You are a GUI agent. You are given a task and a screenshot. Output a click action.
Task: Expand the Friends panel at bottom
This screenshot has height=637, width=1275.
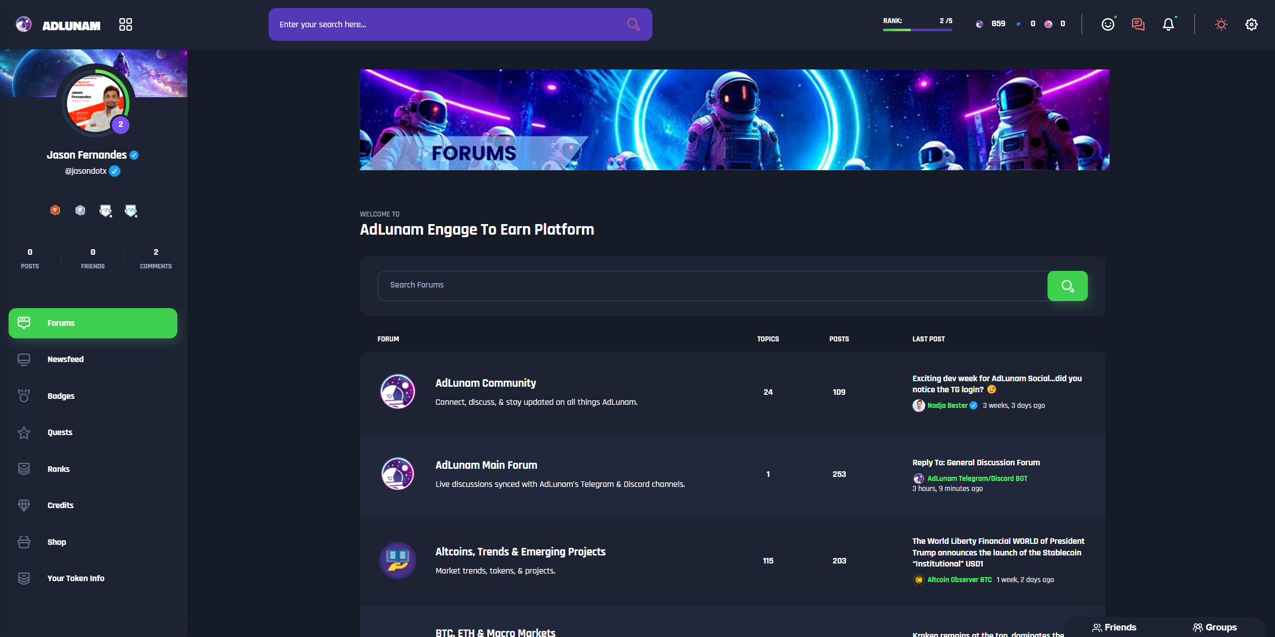pyautogui.click(x=1114, y=627)
